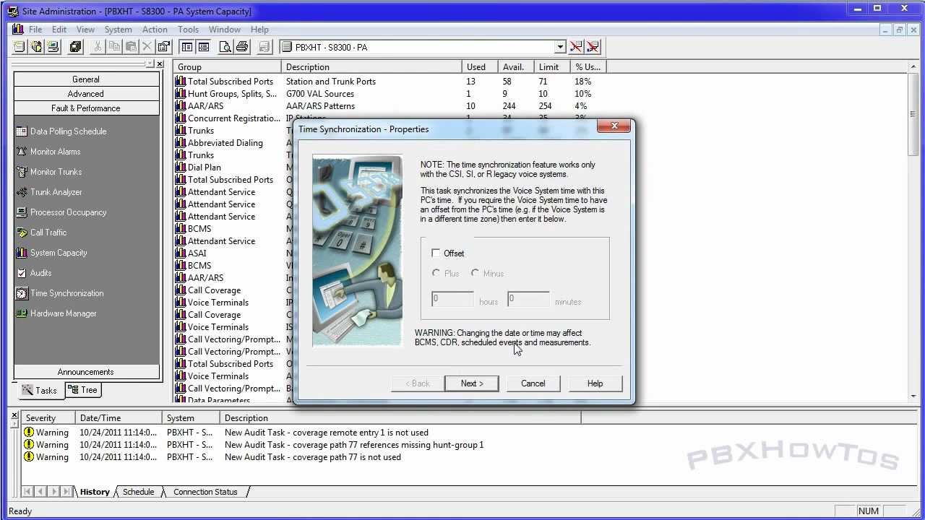Expand the Advanced category panel
925x520 pixels.
point(85,93)
